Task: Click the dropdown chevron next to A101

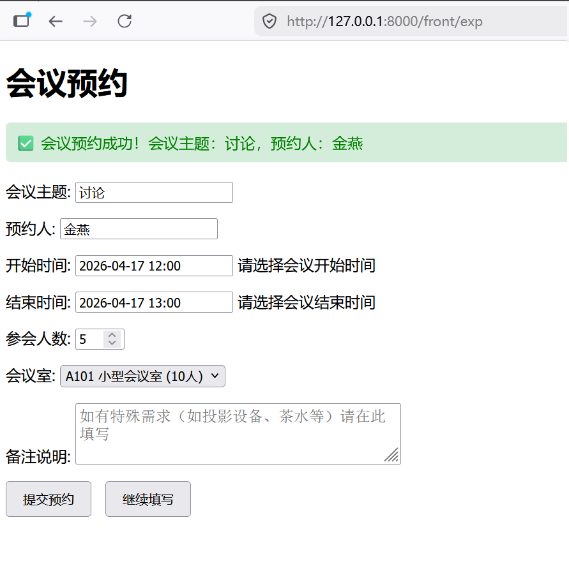Action: click(x=215, y=376)
